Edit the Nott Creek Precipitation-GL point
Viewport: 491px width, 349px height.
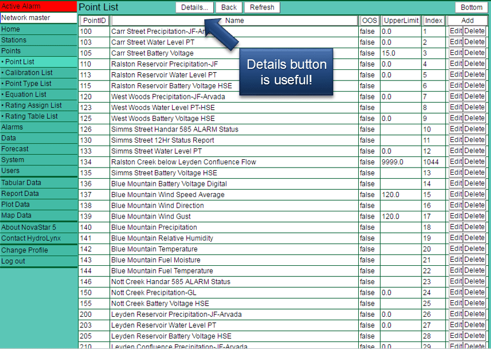(x=455, y=292)
